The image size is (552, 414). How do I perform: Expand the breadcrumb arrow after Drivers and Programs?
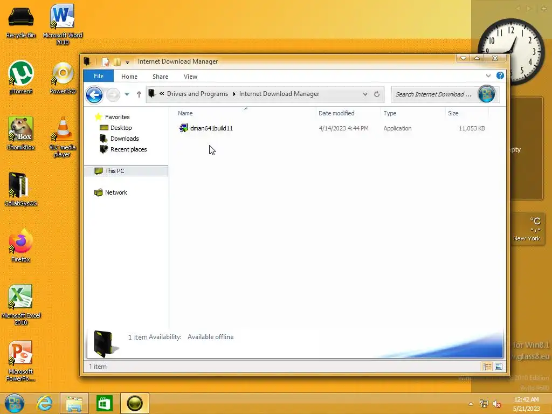[234, 94]
